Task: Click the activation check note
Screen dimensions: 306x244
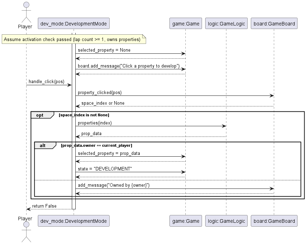Action: [x=74, y=39]
